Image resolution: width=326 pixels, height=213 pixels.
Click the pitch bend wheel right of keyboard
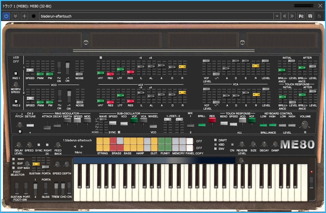[311, 183]
